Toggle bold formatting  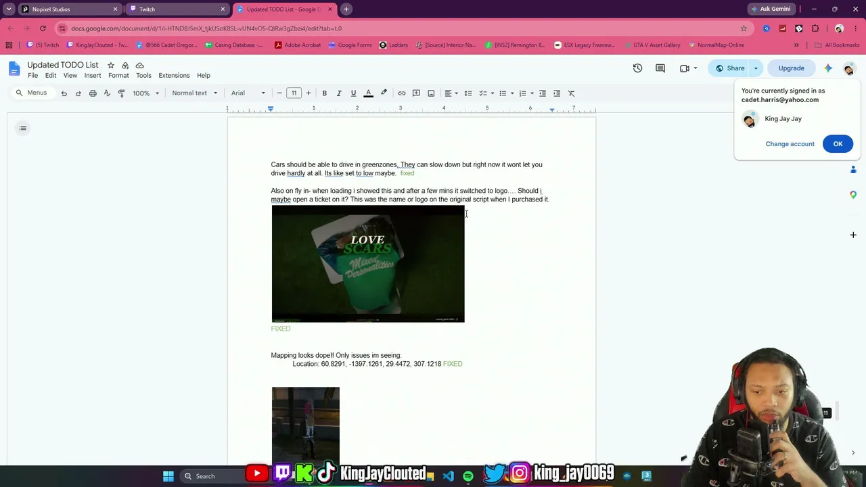coord(325,93)
